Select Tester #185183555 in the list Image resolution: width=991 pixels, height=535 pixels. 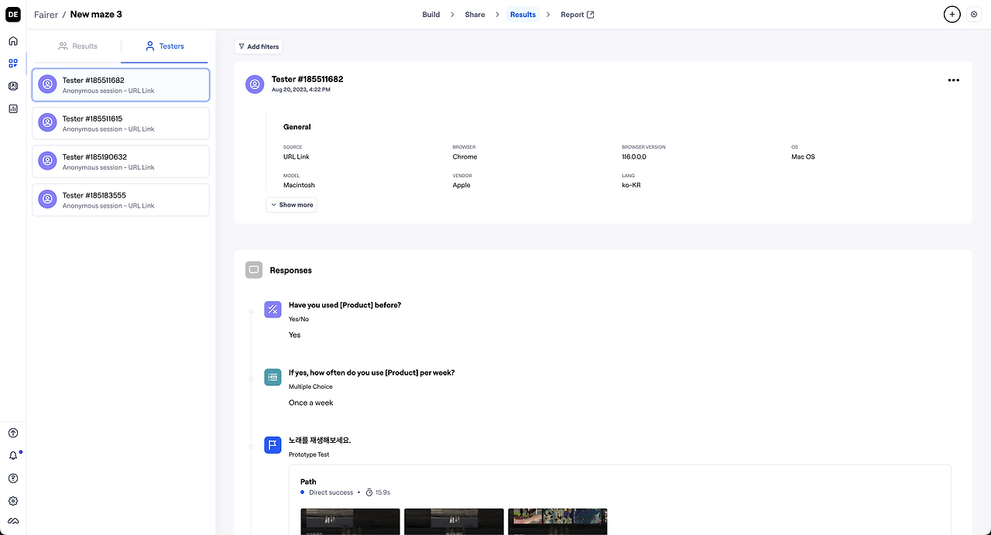121,200
